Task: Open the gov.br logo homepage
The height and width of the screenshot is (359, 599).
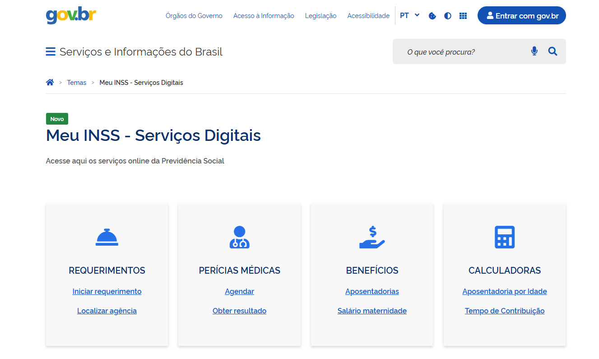Action: tap(71, 15)
